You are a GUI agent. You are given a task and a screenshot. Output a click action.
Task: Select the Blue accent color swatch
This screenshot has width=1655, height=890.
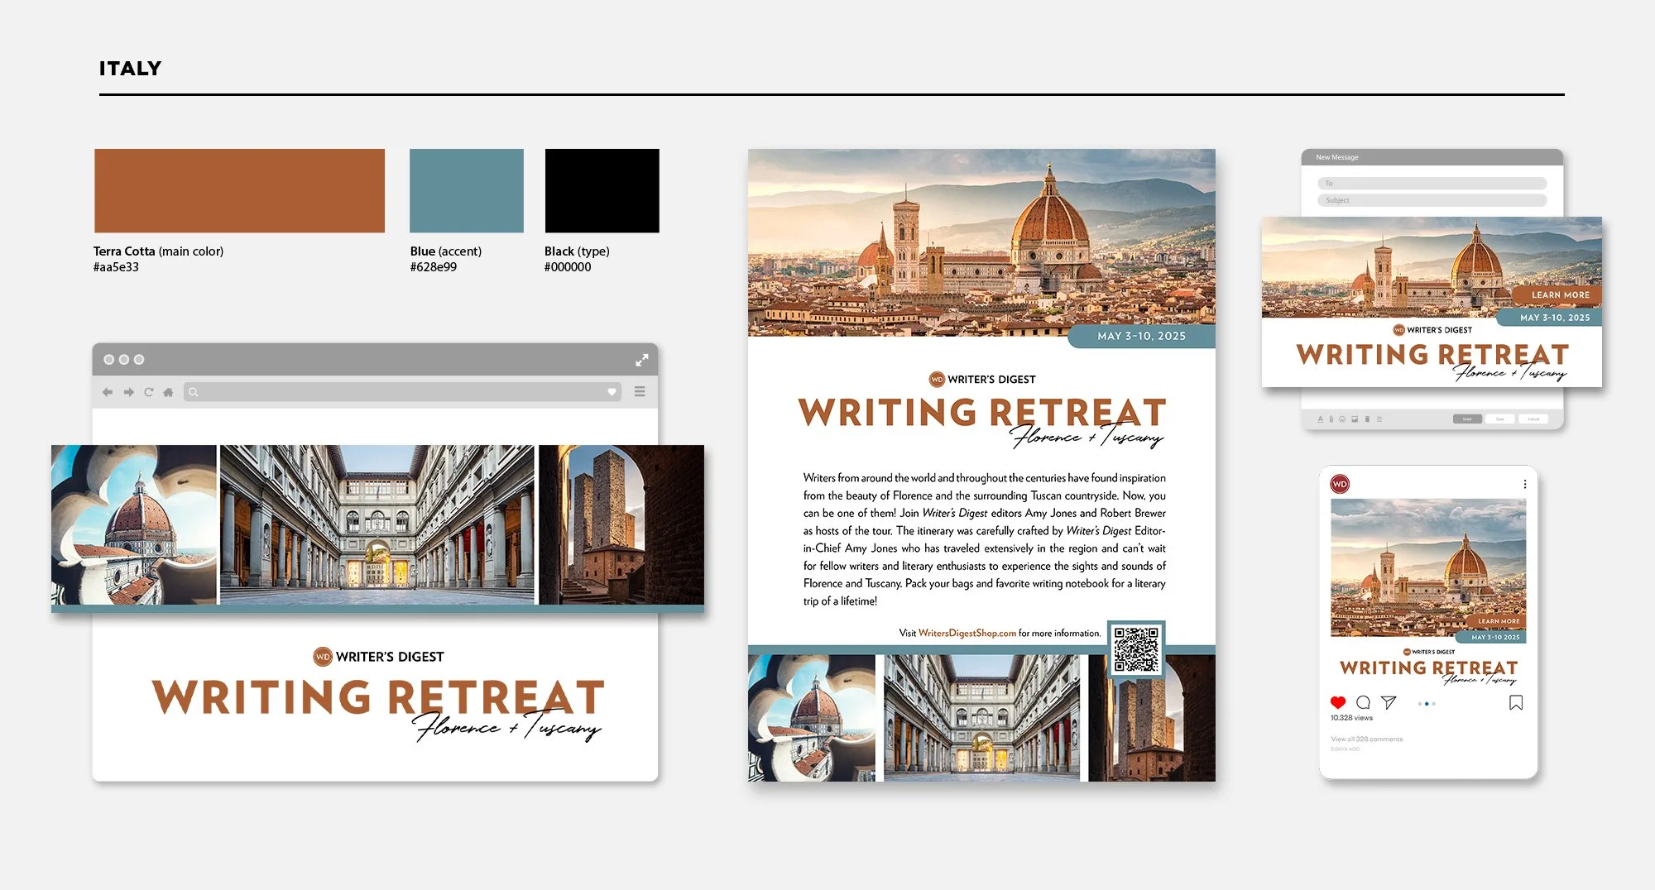pyautogui.click(x=467, y=191)
